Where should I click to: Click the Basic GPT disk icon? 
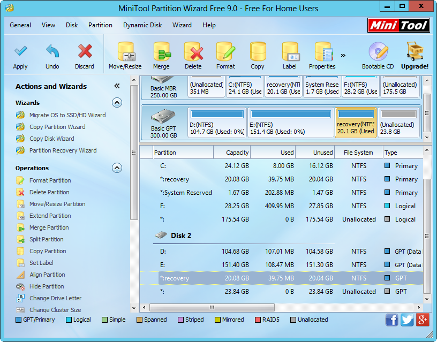coord(163,117)
